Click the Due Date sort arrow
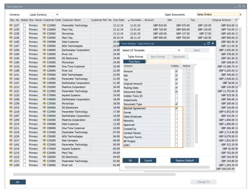 point(129,20)
